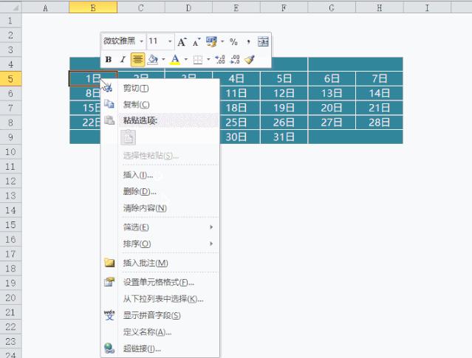Viewport: 472px width, 358px height.
Task: Open the 筛选(E) submenu
Action: click(x=160, y=227)
